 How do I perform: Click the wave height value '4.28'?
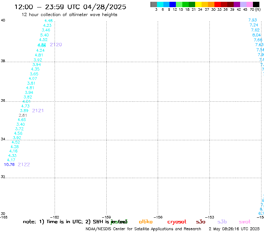[15, 147]
